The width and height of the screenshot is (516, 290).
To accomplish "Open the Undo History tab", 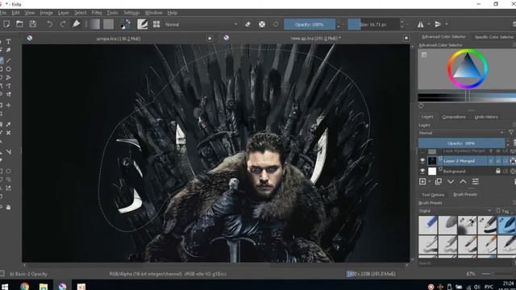I will (486, 117).
